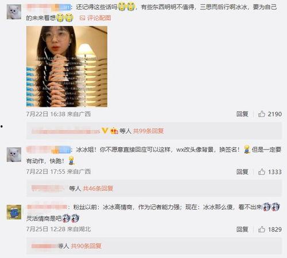This screenshot has height=258, width=287.
Task: Expand 共46条回复 replies
Action: (98, 188)
